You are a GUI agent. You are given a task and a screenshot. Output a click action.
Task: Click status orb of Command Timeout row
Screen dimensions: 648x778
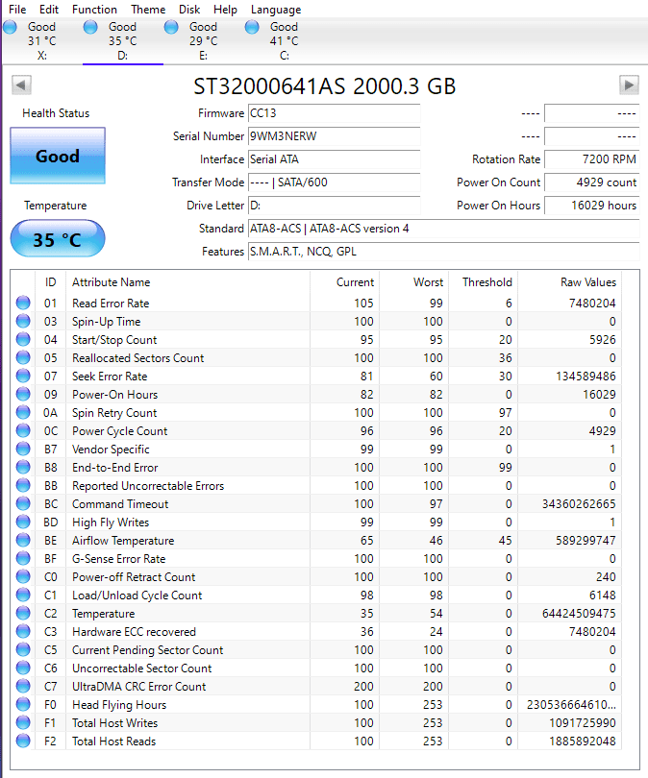click(23, 503)
